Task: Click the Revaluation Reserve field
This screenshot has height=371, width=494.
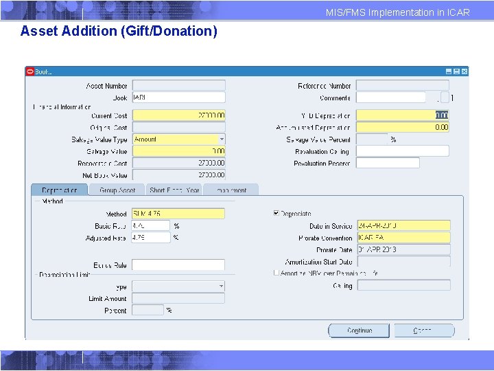Action: coord(388,163)
